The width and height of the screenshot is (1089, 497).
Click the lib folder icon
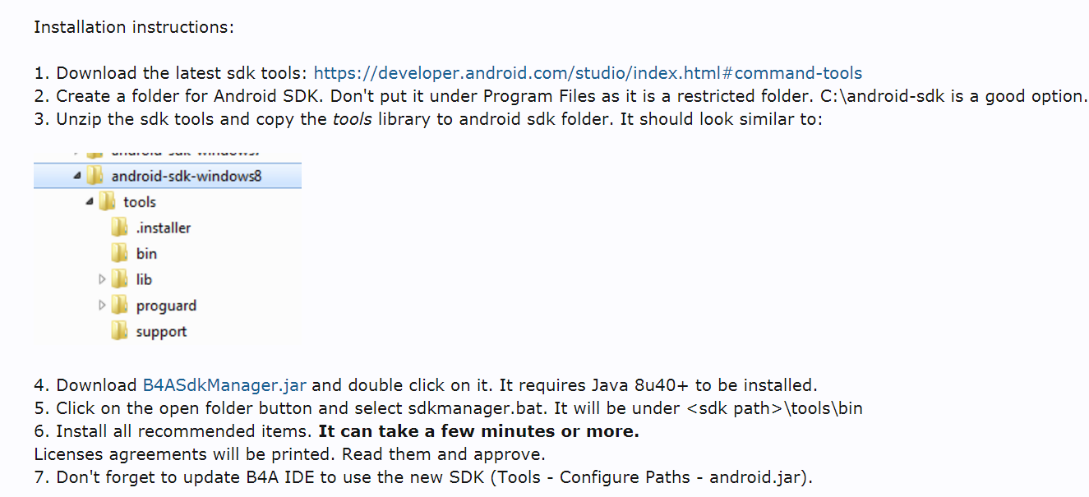pos(120,279)
